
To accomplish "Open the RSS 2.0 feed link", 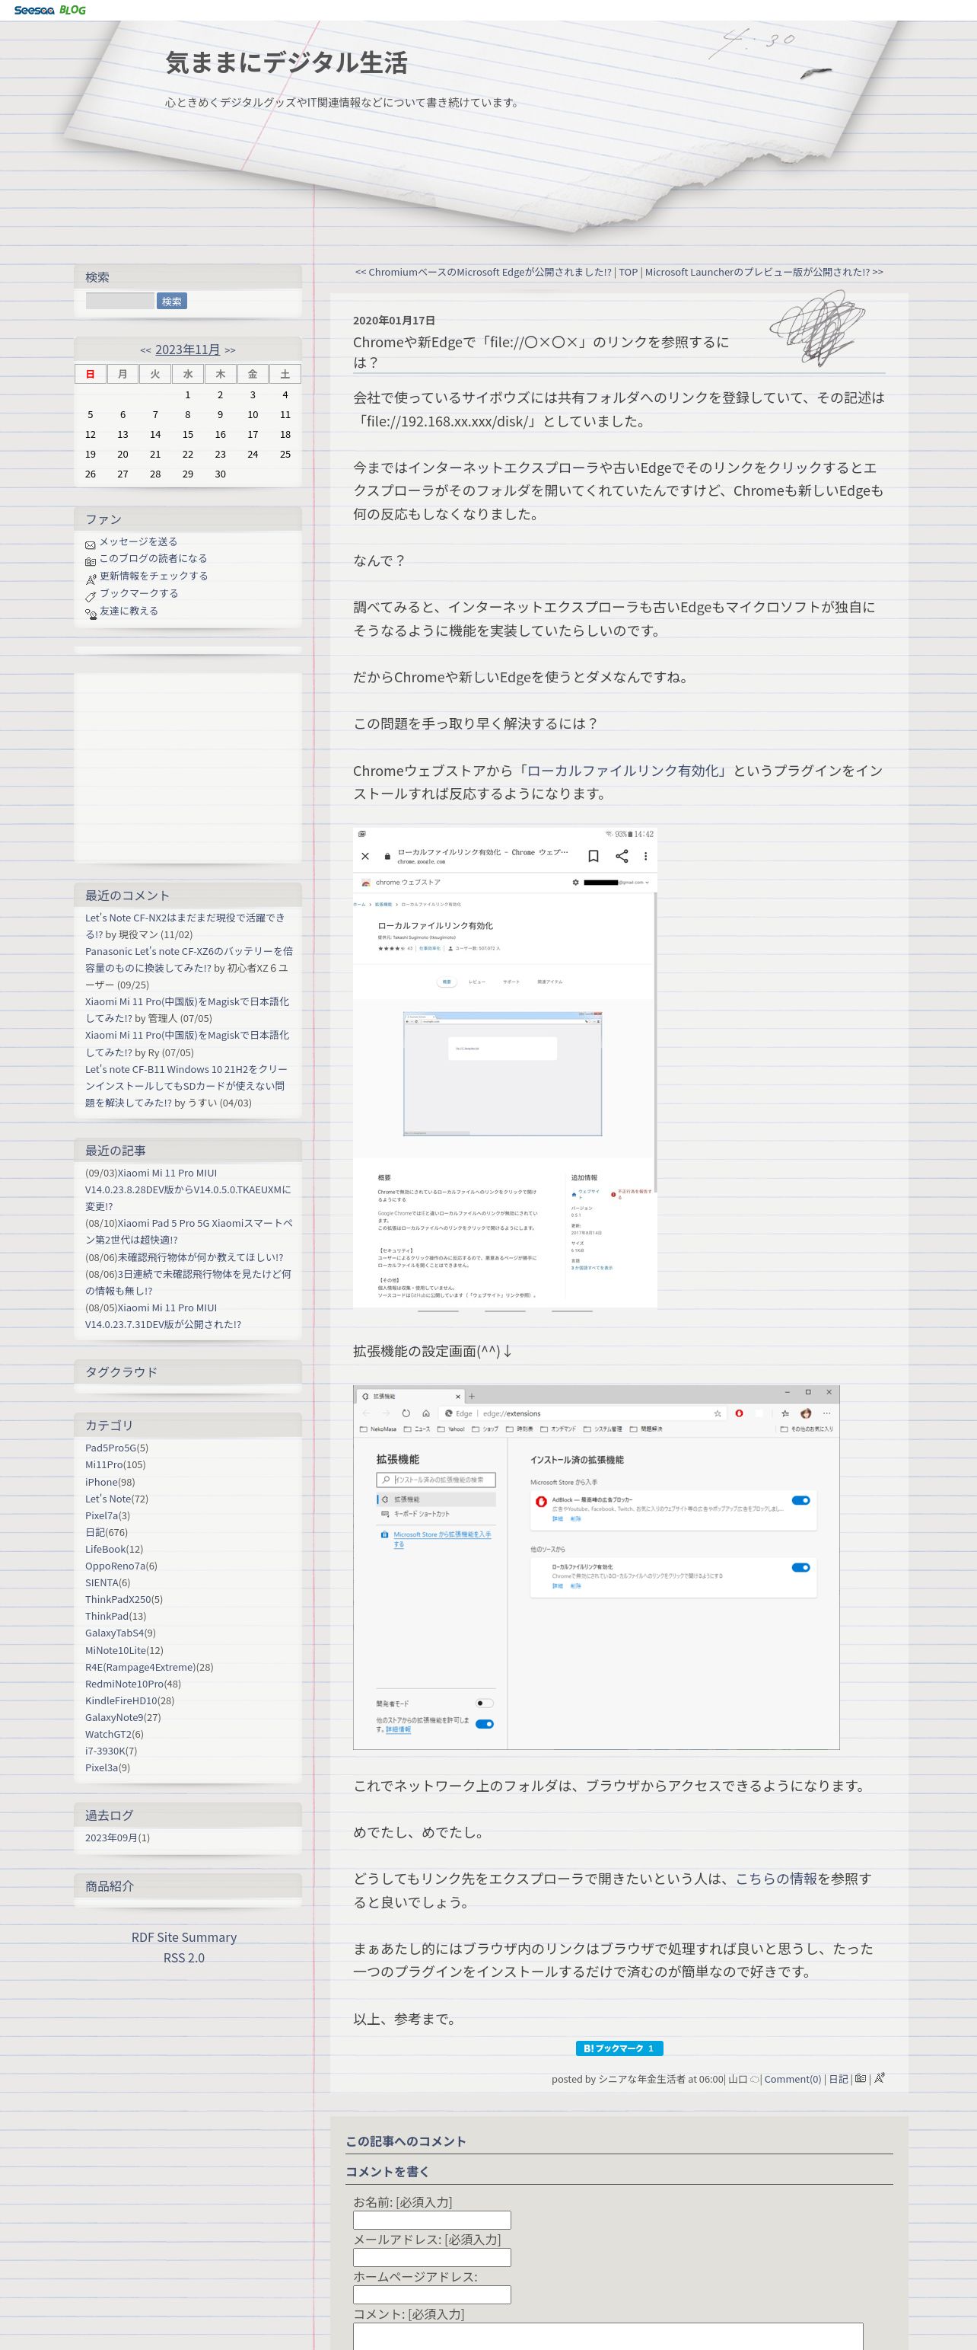I will (x=184, y=1958).
